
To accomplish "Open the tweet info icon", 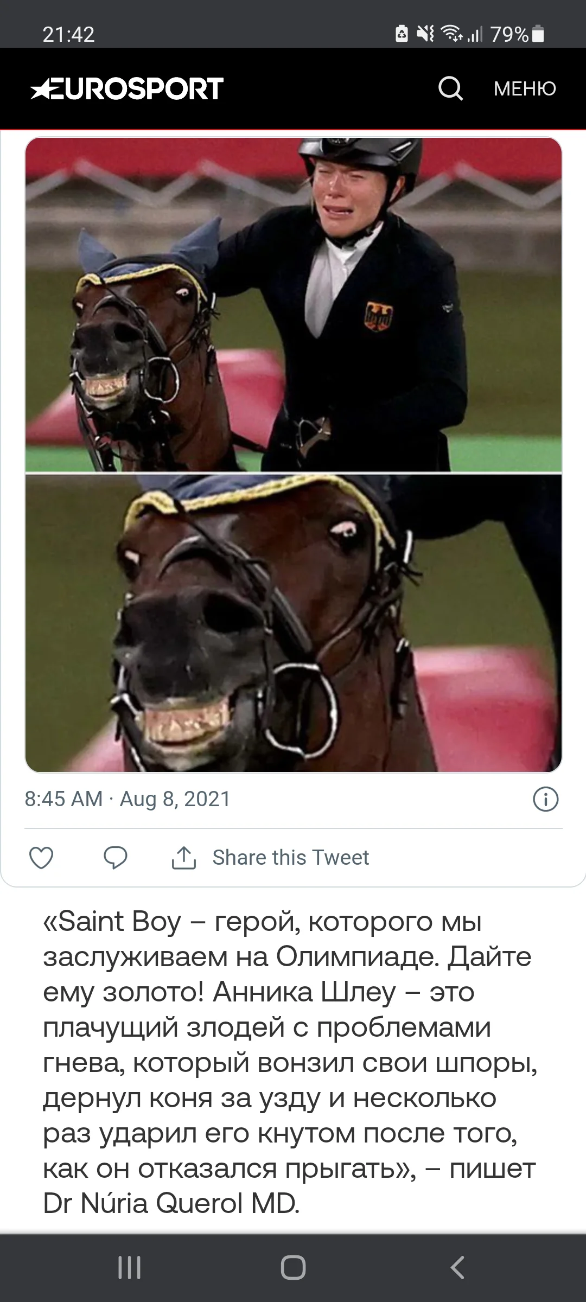I will [x=545, y=799].
